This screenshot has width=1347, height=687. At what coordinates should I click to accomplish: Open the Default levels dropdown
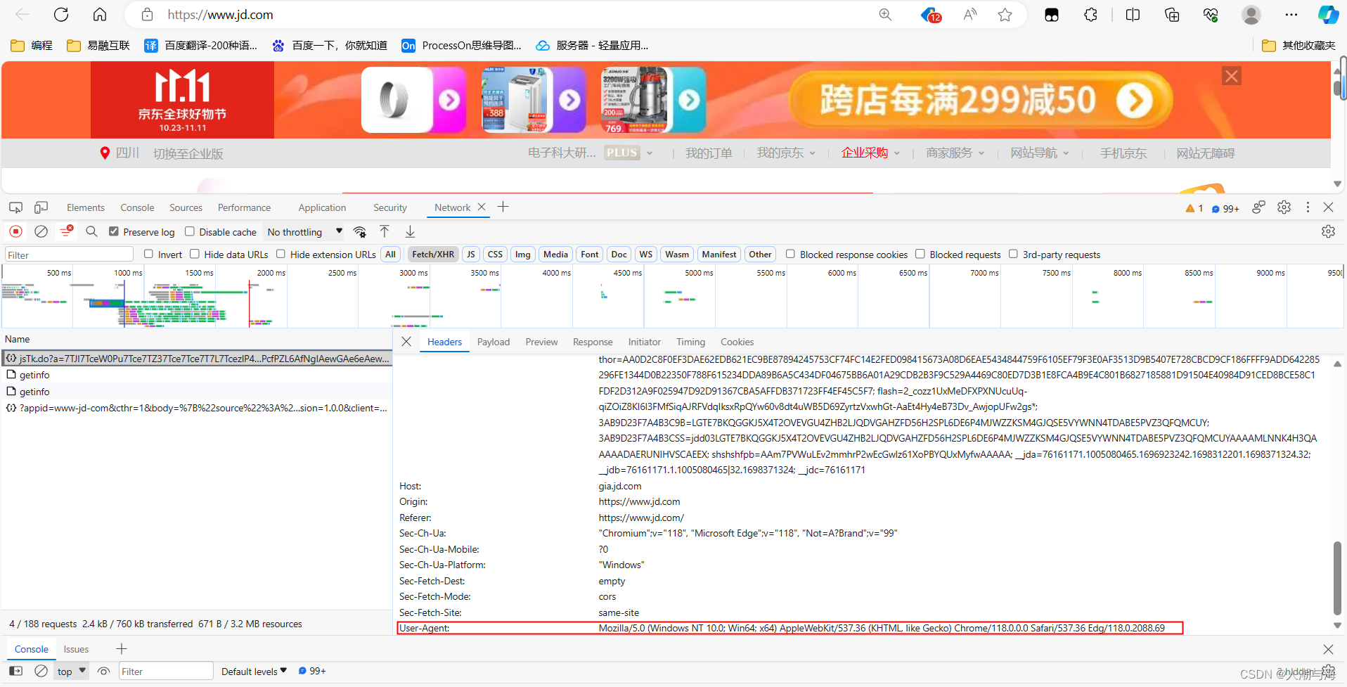pyautogui.click(x=252, y=671)
